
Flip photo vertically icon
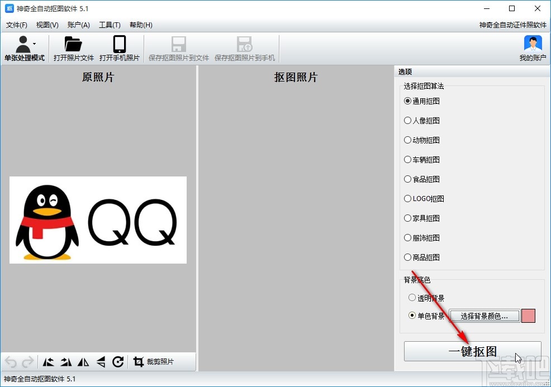(101, 362)
